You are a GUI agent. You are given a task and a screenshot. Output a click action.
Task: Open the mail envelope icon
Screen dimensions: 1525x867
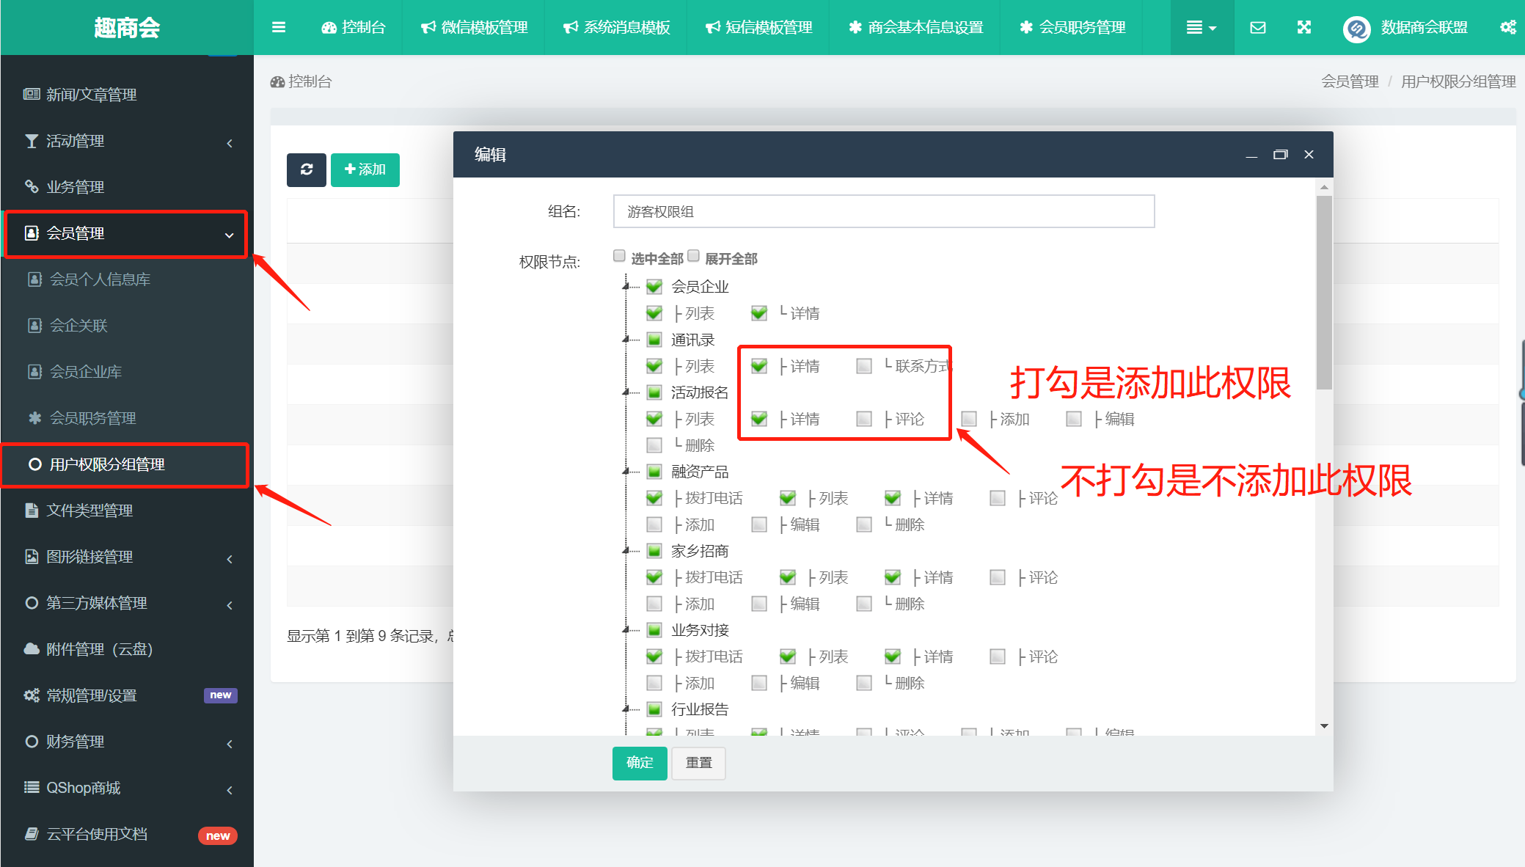point(1257,27)
